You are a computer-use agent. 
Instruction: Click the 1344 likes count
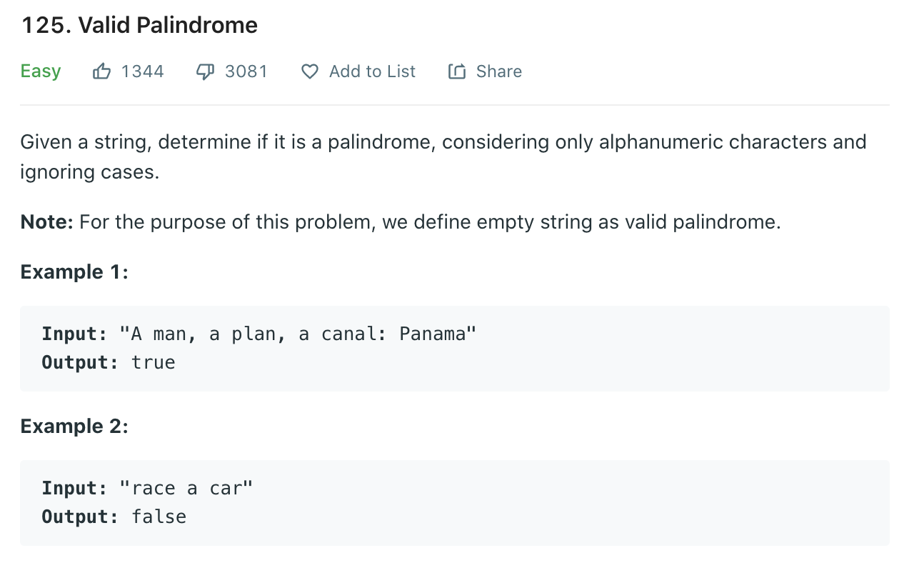(143, 71)
